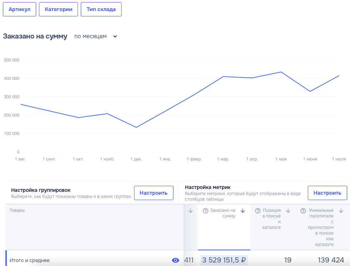Open the "Артикул" filter

[x=20, y=9]
